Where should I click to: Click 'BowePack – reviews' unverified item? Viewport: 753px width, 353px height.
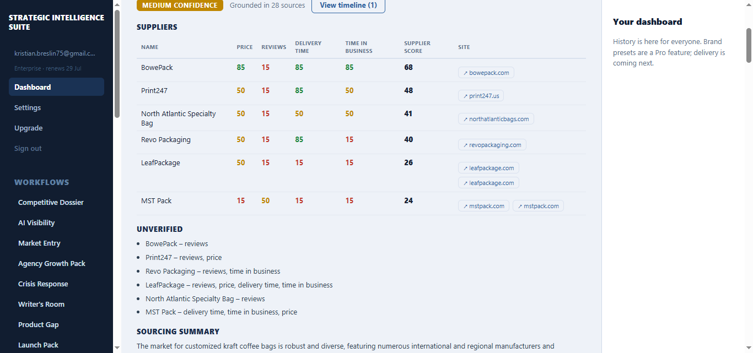pyautogui.click(x=177, y=243)
